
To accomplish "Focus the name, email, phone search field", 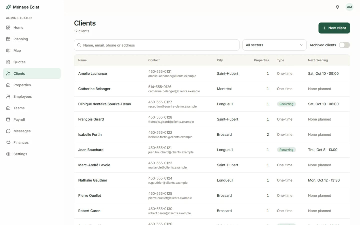I will (x=157, y=45).
